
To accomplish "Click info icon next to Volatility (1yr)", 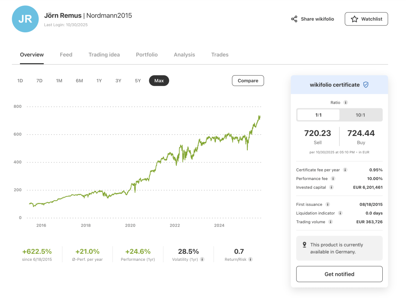I will (202, 259).
